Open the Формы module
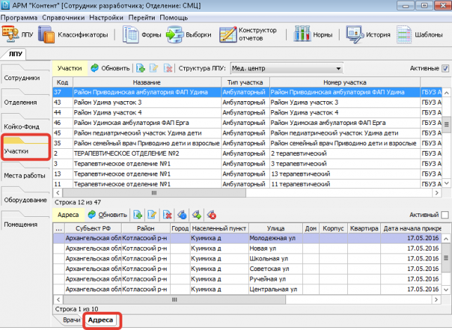 pyautogui.click(x=141, y=34)
